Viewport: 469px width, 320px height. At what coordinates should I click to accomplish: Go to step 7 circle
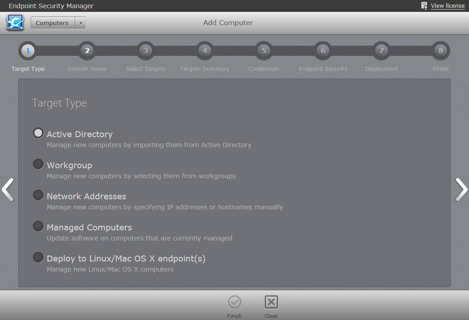point(382,50)
